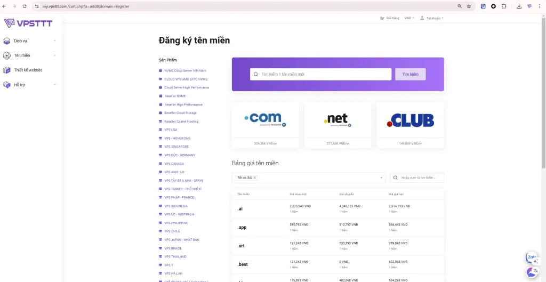Open the Tài khoản account dropdown

pos(435,18)
